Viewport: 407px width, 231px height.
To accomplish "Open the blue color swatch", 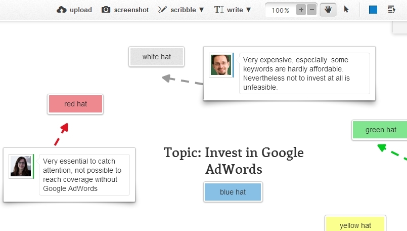I will [373, 10].
